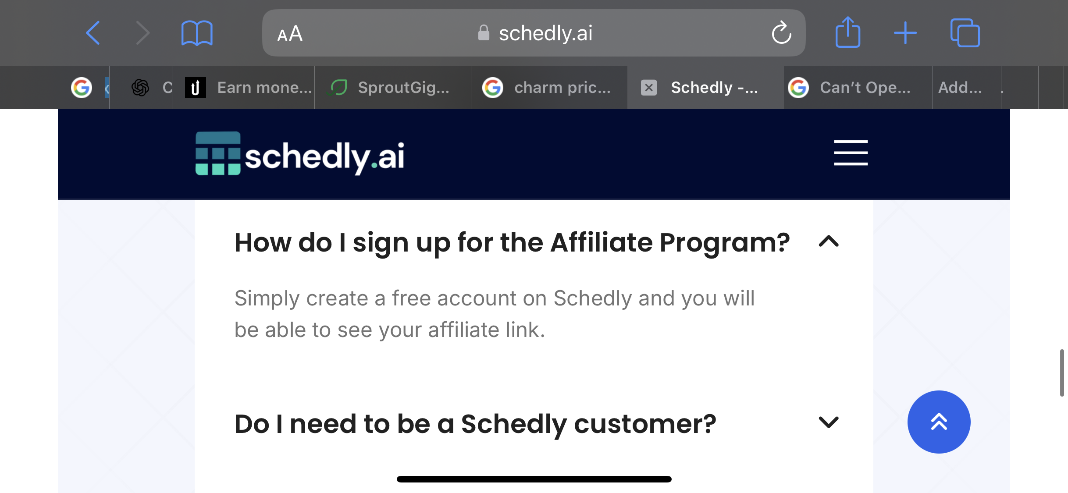
Task: Select the Can't Ope... tab
Action: pos(858,88)
